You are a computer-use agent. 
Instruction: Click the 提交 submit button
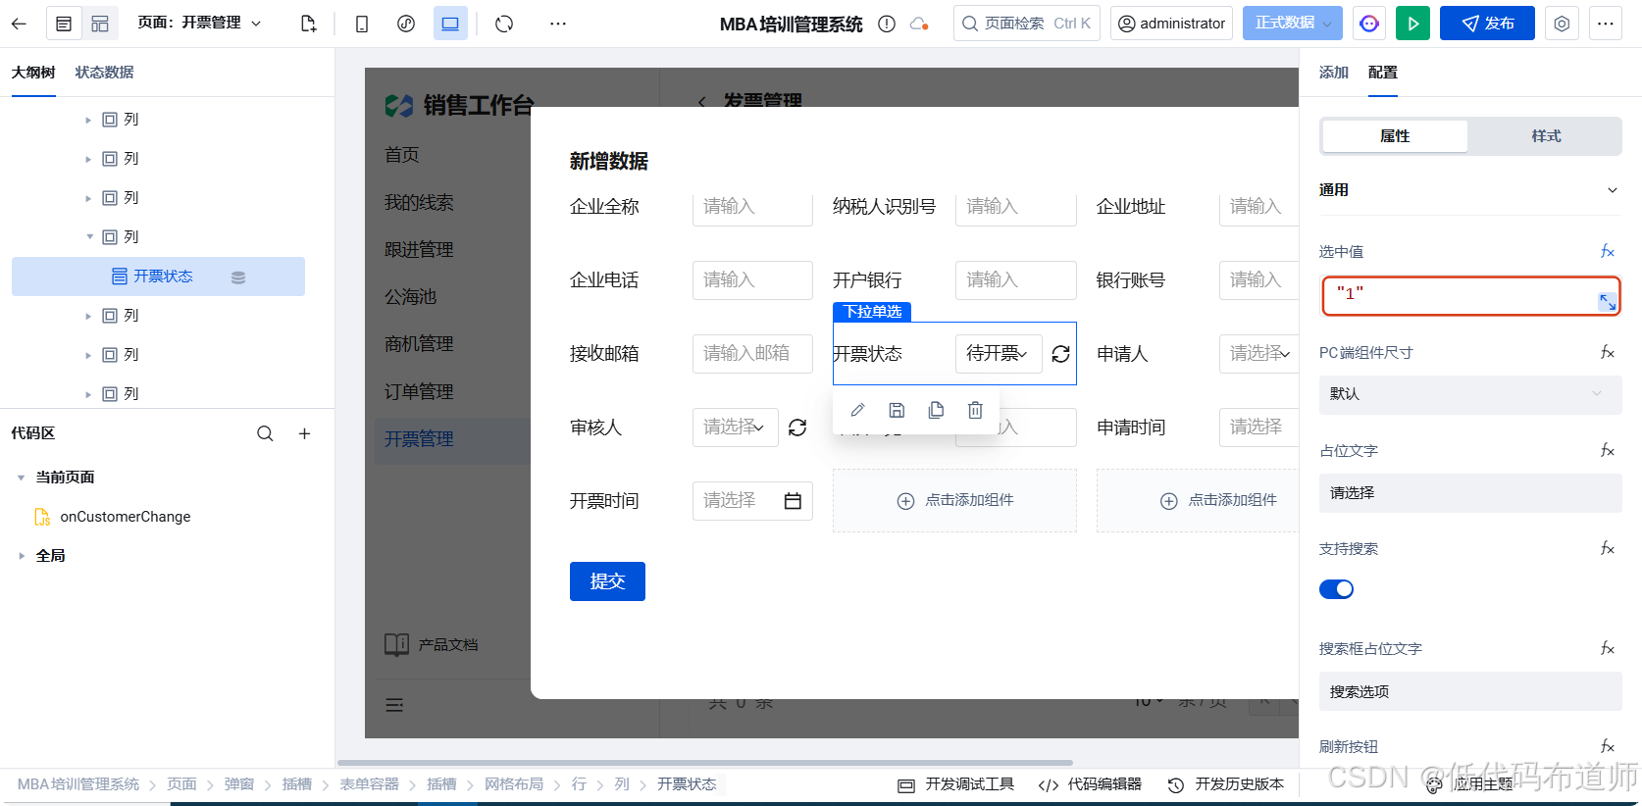(607, 581)
